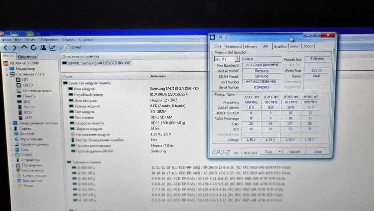Viewport: 374px width, 211px height.
Task: Click the Конфигурация icon in tree
Action: pyautogui.click(x=19, y=175)
